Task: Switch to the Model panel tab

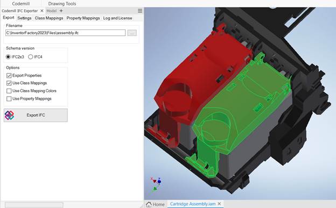Action: [52, 11]
